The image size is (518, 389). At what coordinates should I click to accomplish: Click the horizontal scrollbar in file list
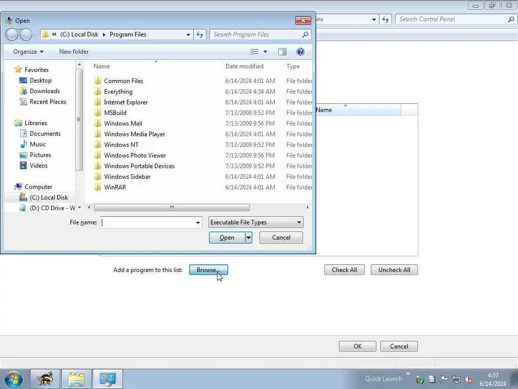pos(172,207)
